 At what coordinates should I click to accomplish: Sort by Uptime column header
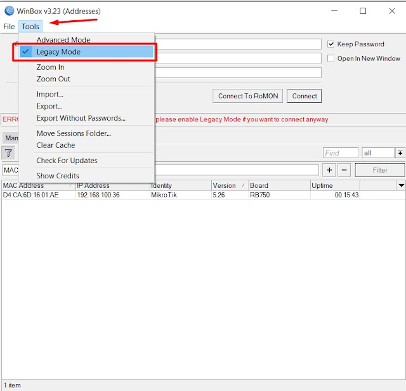[x=335, y=185]
